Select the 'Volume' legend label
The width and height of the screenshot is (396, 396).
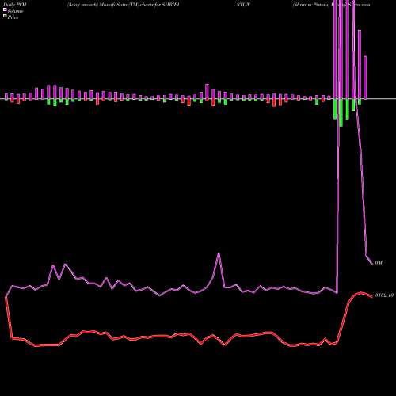coord(15,11)
